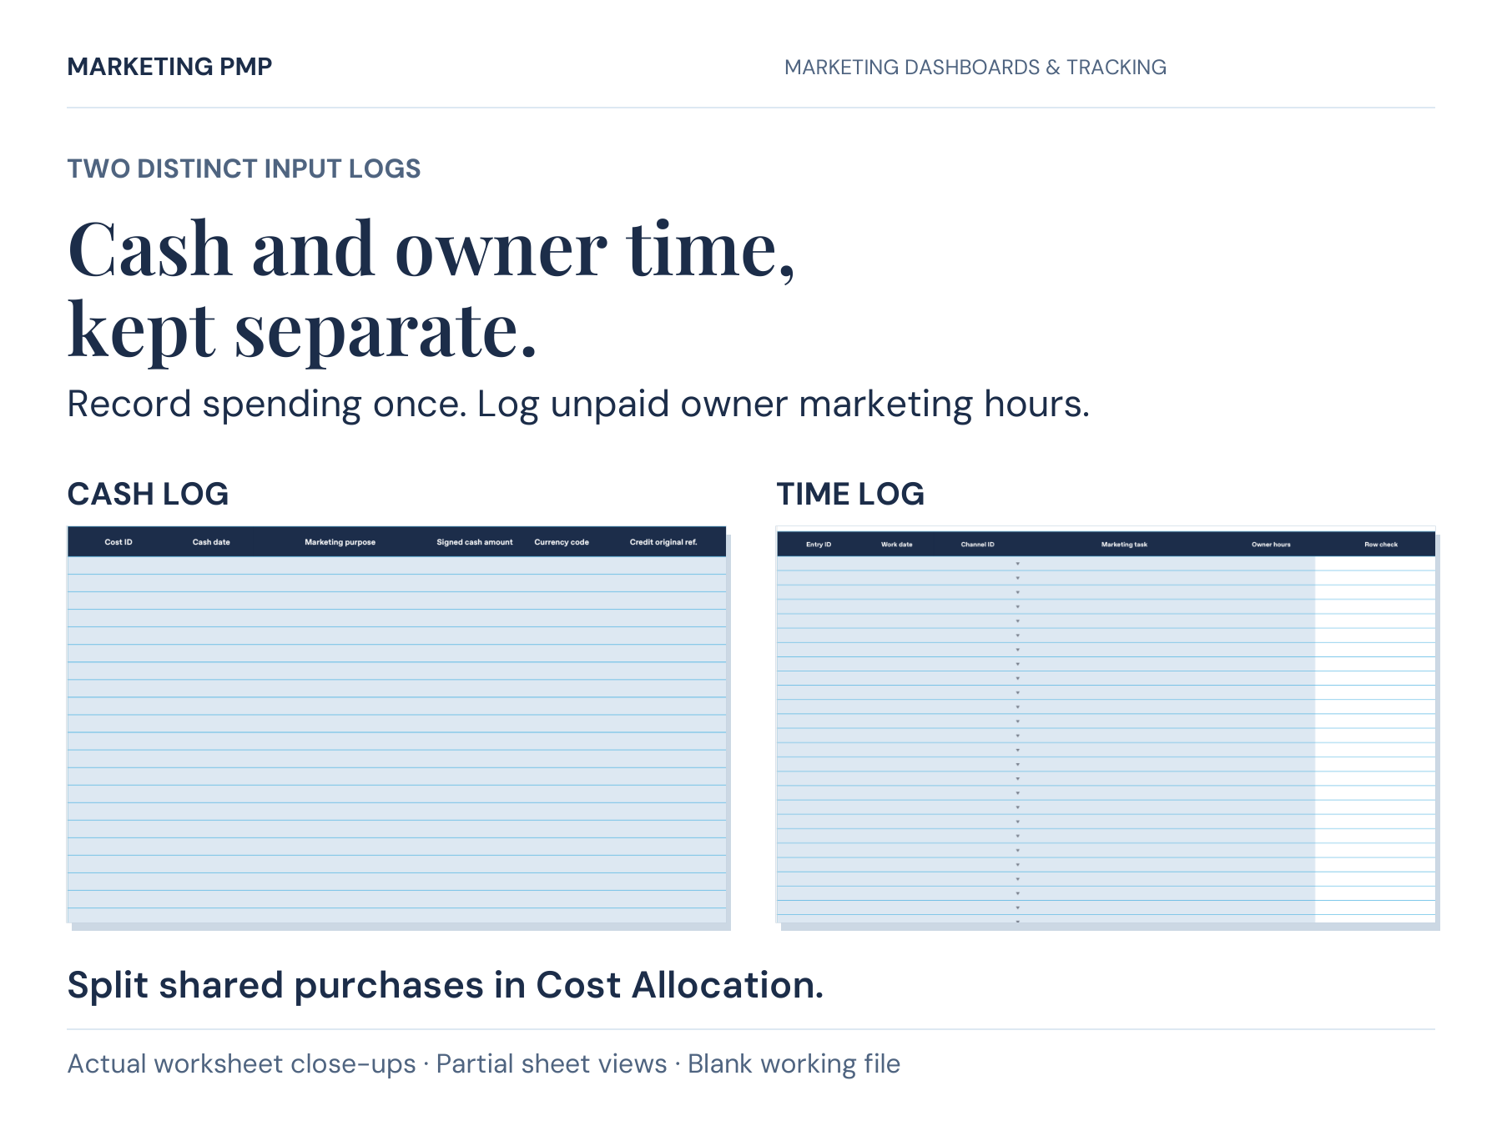
Task: Click the Cost ID column header
Action: 118,542
